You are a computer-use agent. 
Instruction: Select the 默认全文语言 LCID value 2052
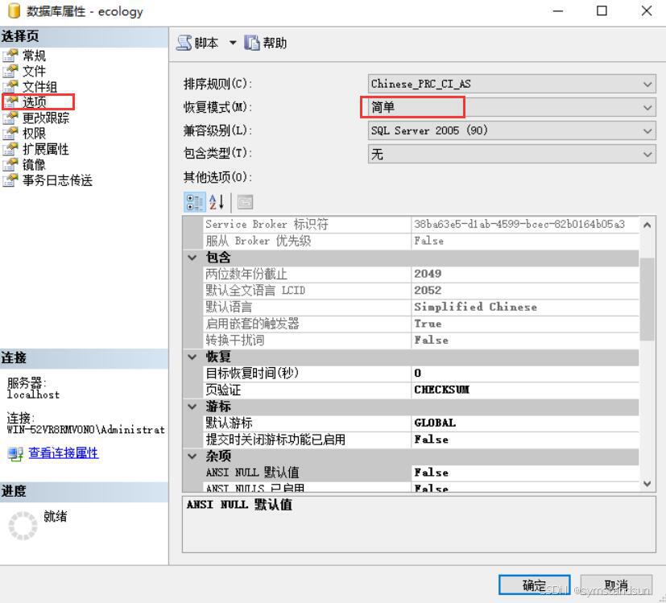525,291
